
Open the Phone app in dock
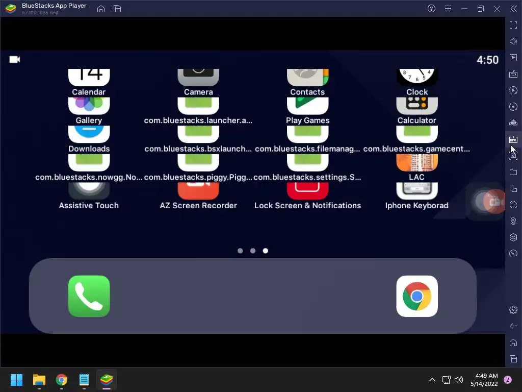tap(89, 296)
